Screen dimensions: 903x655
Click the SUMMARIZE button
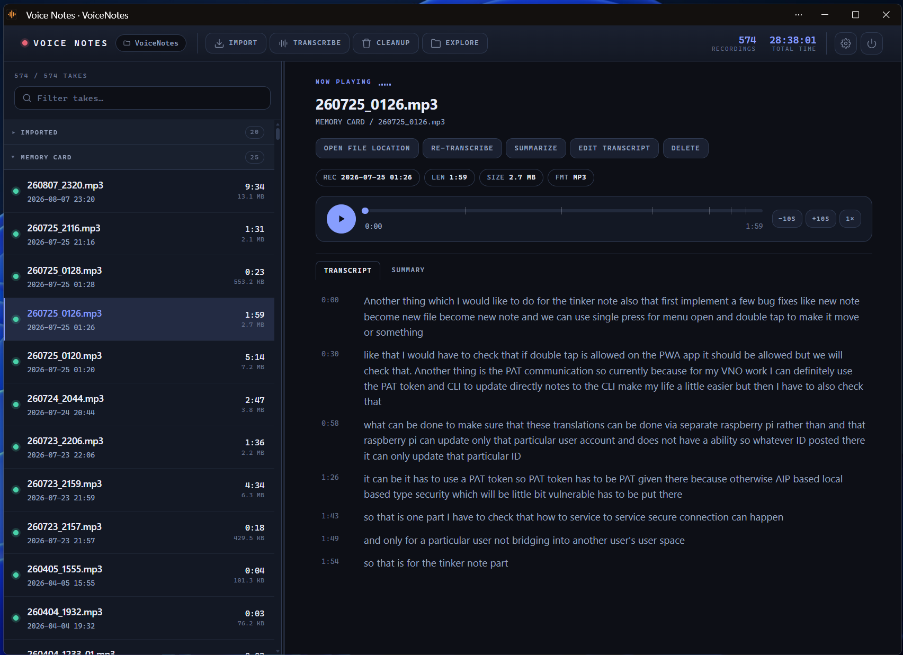(536, 148)
